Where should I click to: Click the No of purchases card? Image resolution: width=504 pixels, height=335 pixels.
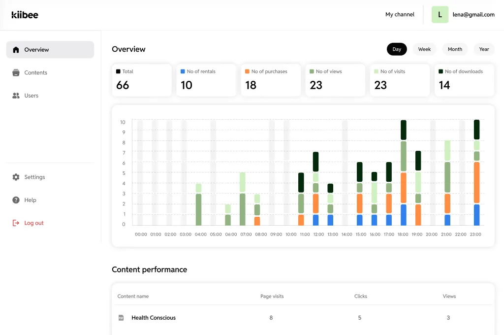point(271,80)
